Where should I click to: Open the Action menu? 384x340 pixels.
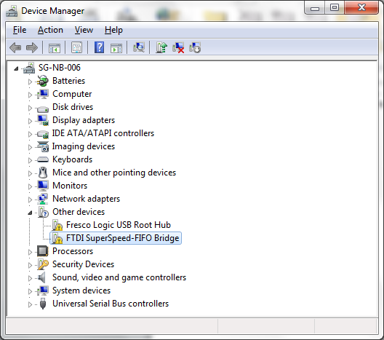[50, 30]
